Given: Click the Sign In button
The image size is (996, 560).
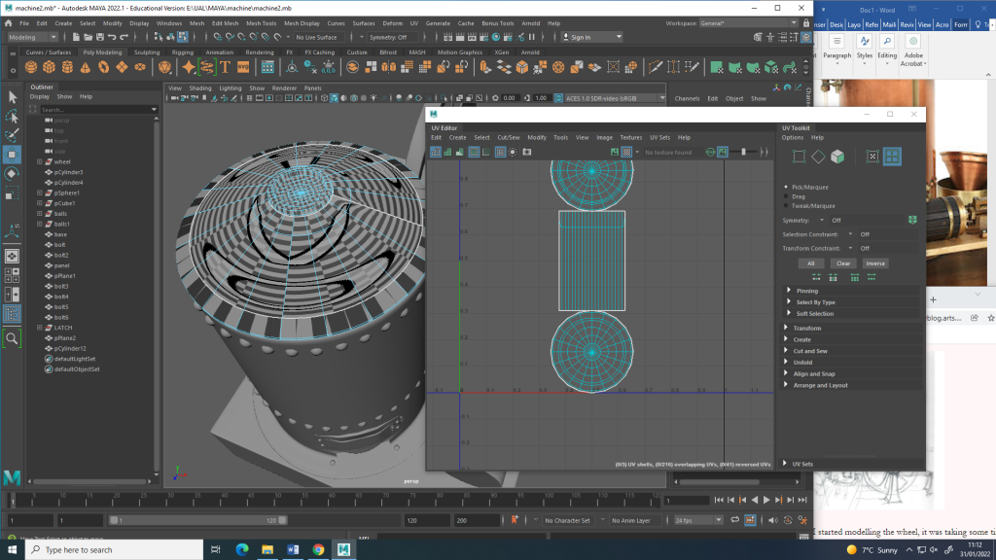Looking at the screenshot, I should pos(592,38).
